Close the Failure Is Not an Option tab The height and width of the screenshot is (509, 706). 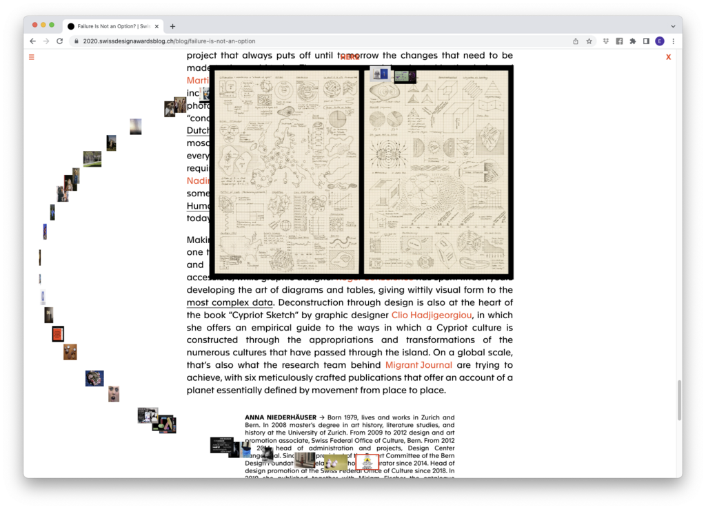(157, 26)
